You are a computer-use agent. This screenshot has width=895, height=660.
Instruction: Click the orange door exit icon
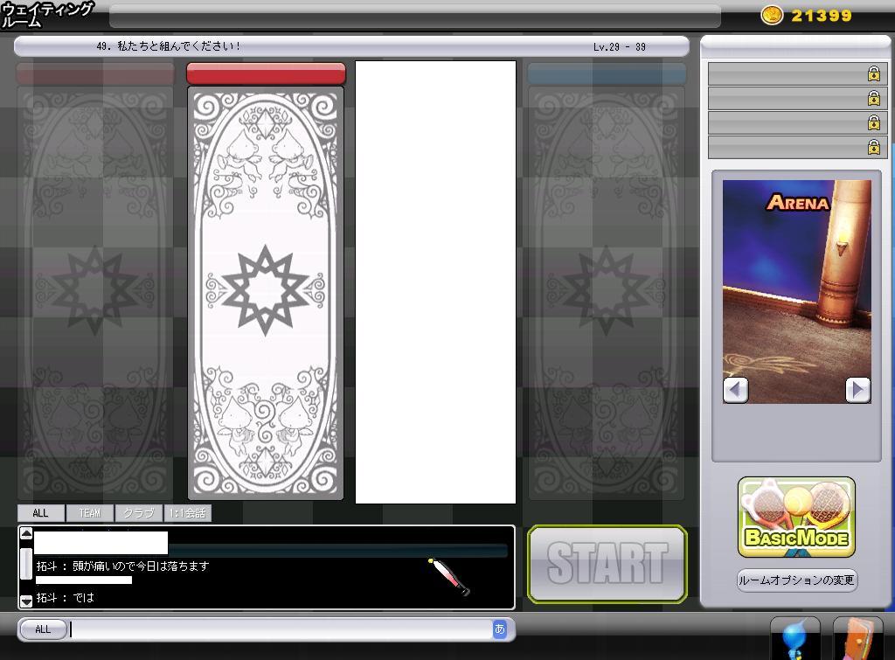point(857,639)
